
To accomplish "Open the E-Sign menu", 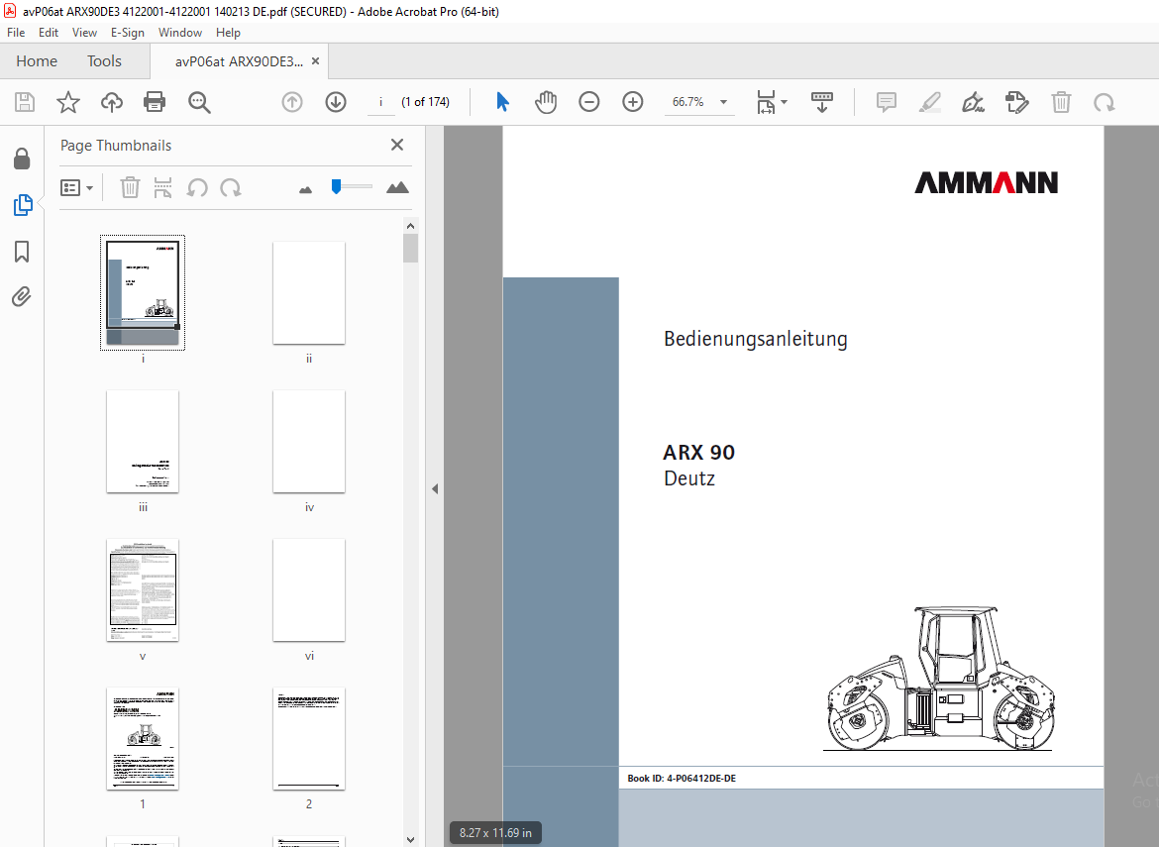I will (127, 33).
